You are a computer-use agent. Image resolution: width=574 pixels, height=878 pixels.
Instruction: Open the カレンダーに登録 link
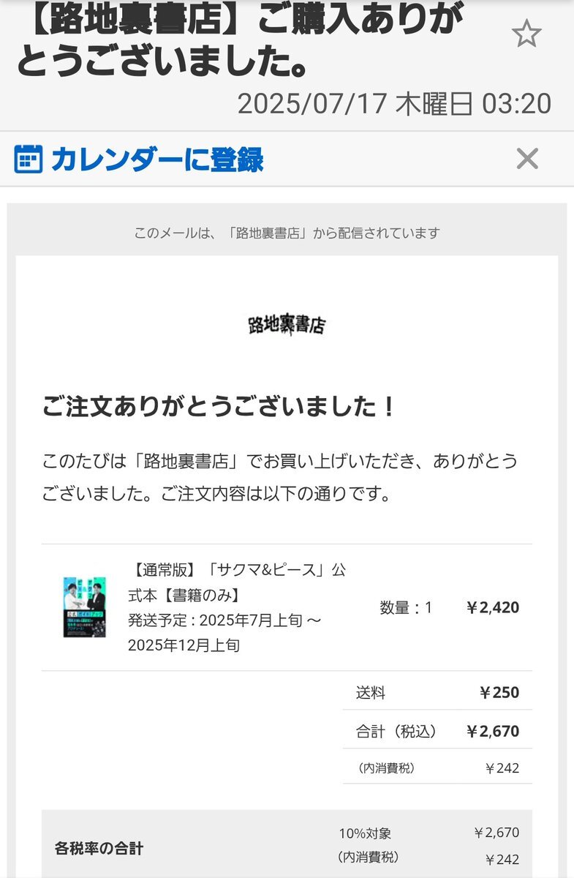[x=156, y=159]
